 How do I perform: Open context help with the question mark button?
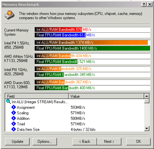(144, 5)
